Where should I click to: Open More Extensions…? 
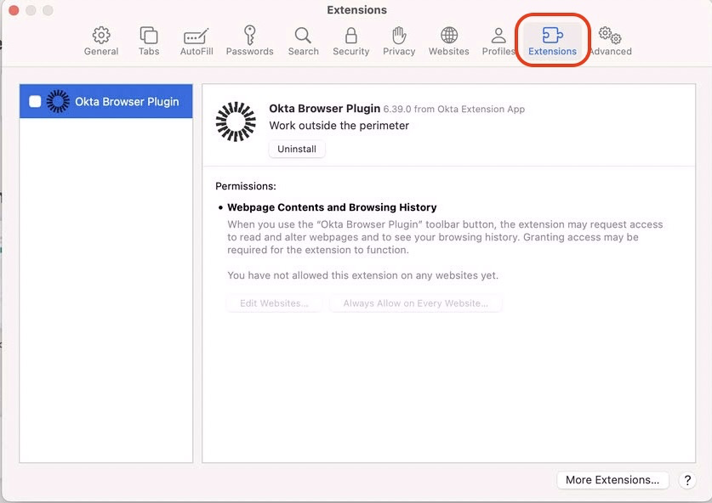click(612, 480)
